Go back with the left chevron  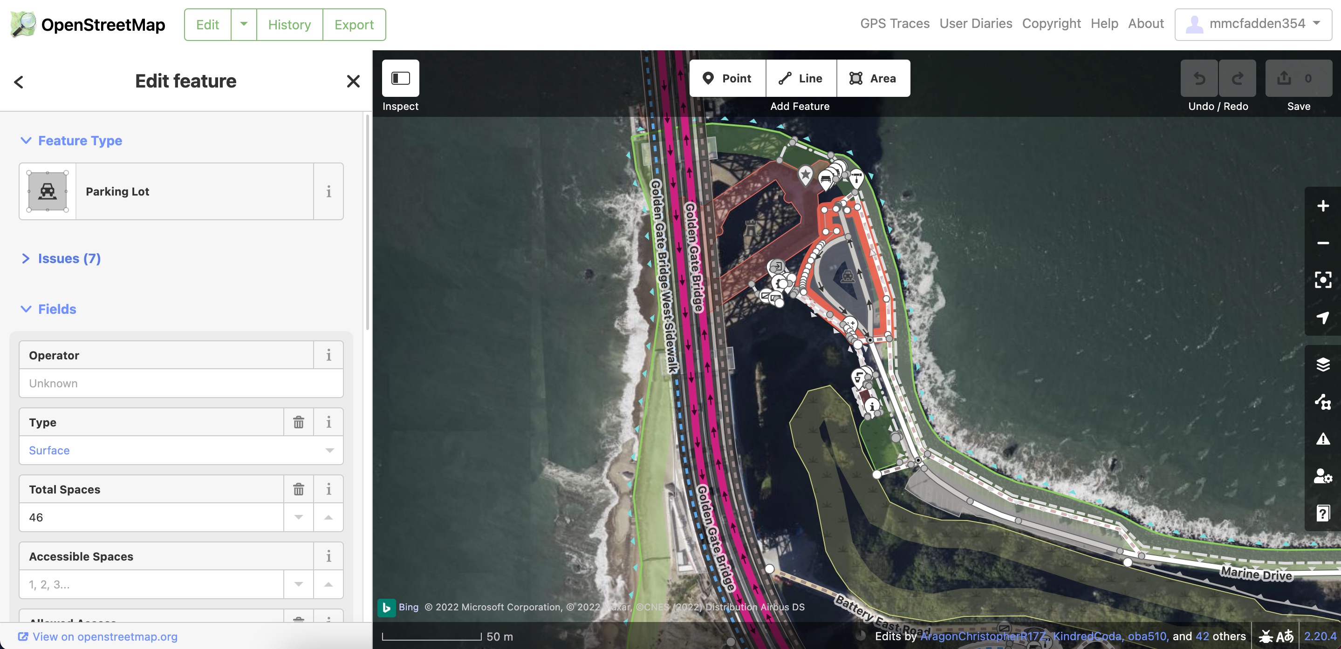tap(19, 81)
